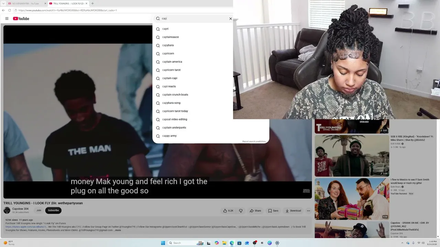Join the Capolow 304 channel
This screenshot has width=440, height=247.
39,210
